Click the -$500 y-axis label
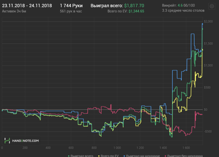The height and width of the screenshot is (157, 219). tap(208, 131)
